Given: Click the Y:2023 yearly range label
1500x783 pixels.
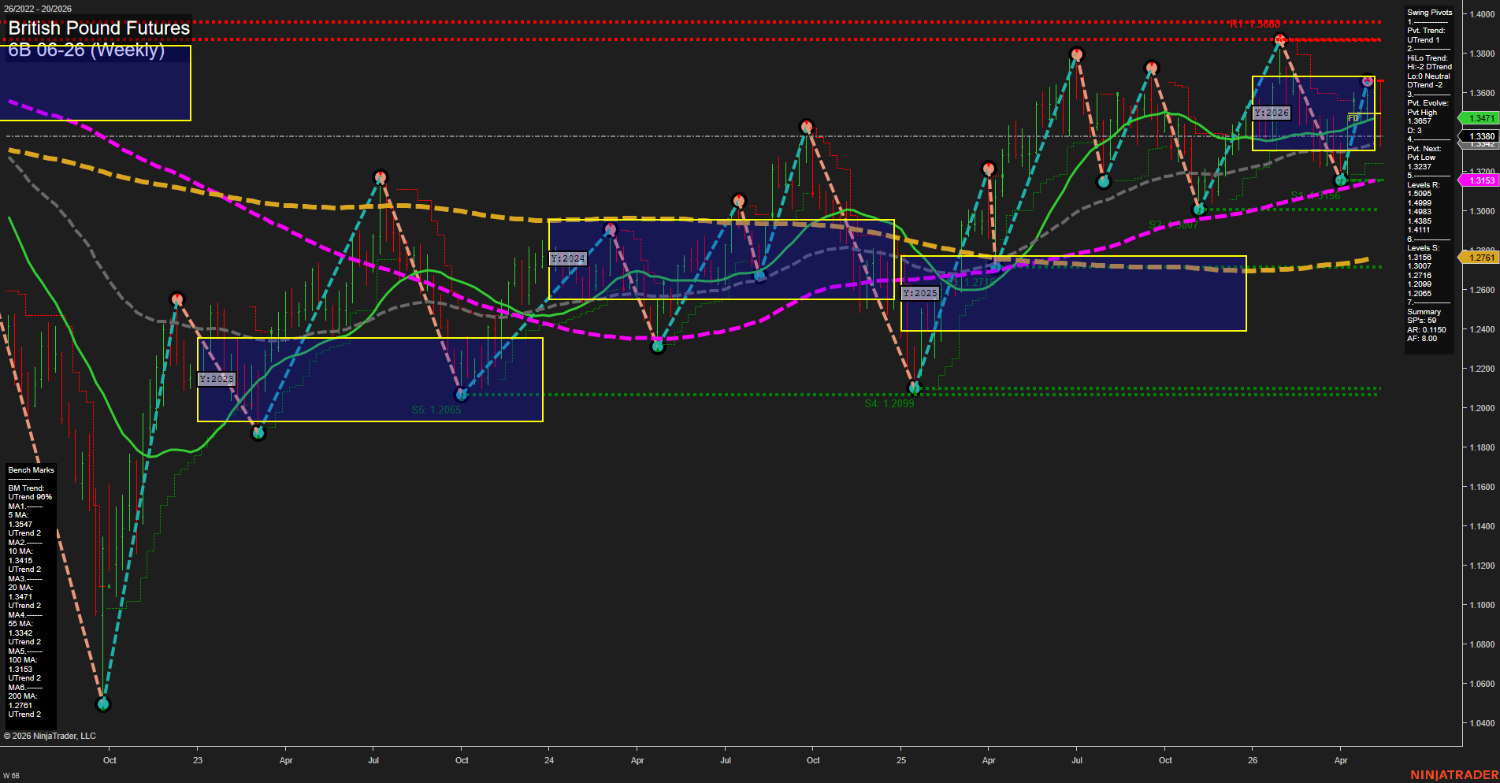Looking at the screenshot, I should (x=216, y=379).
